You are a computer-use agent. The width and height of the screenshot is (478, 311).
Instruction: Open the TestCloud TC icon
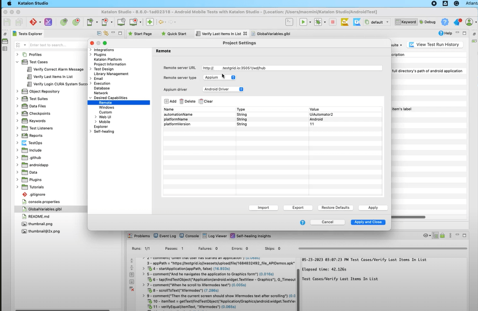[345, 22]
